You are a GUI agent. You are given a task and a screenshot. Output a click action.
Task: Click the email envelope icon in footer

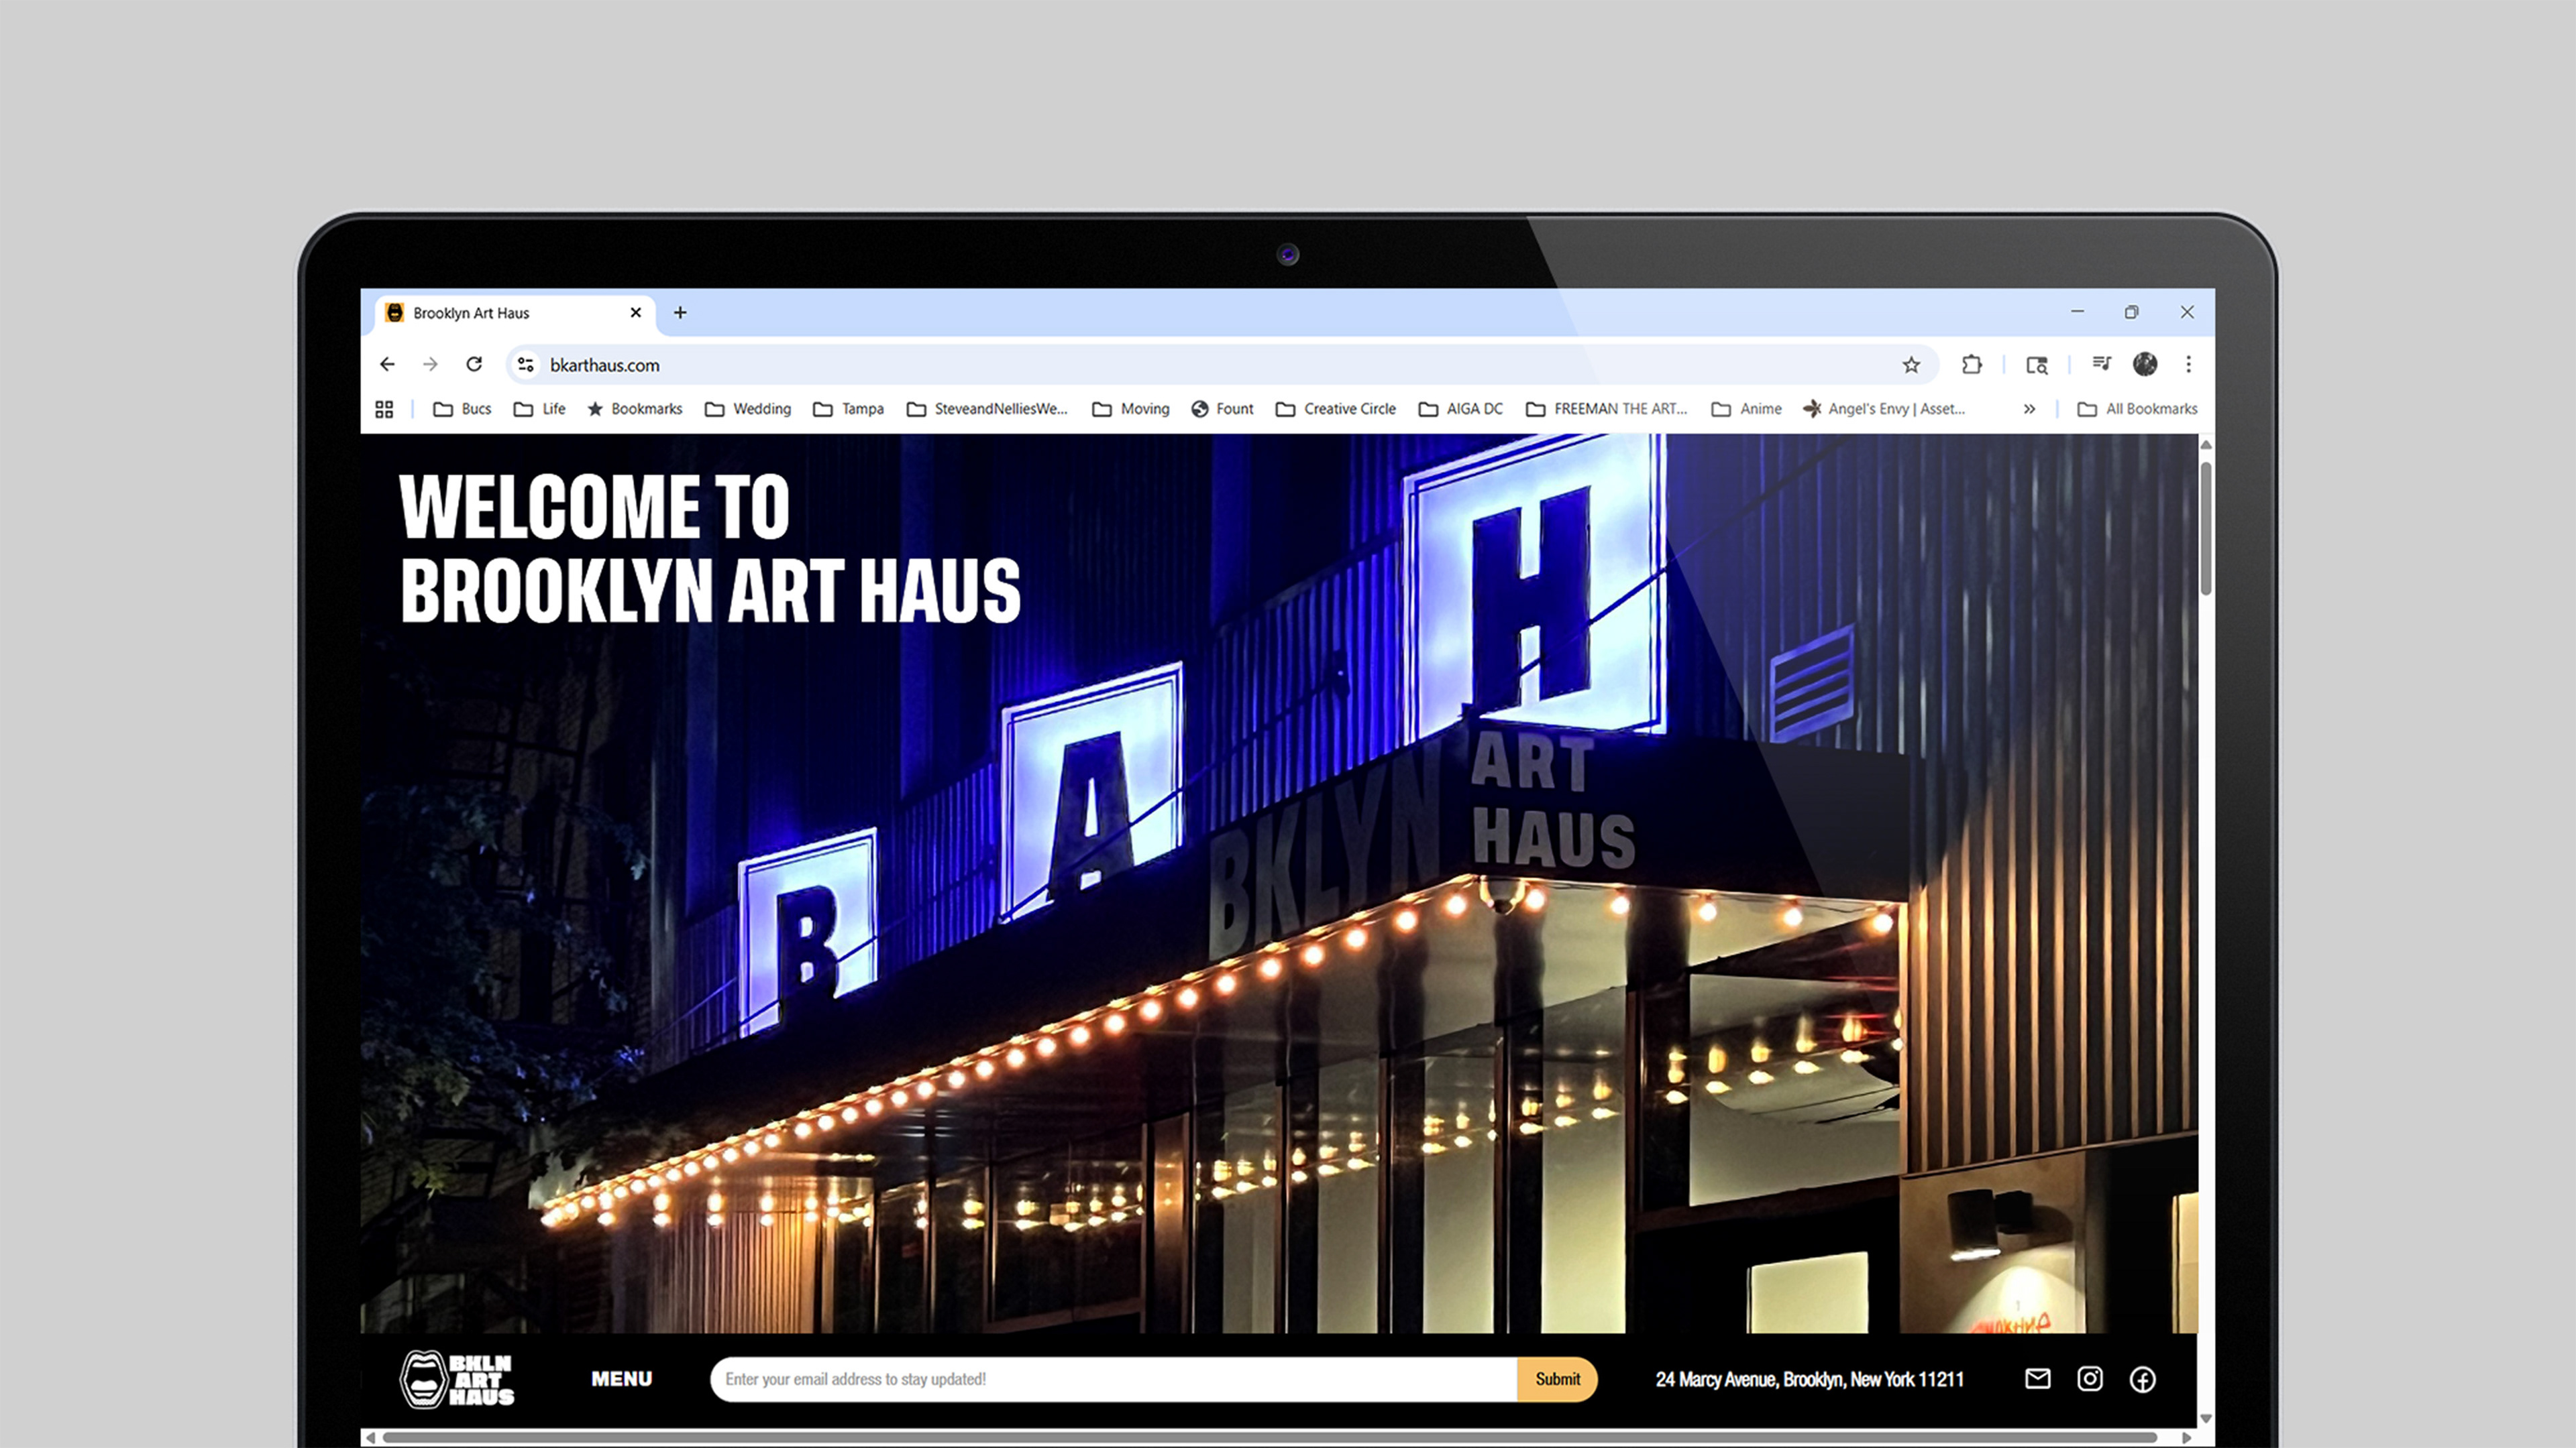2037,1379
